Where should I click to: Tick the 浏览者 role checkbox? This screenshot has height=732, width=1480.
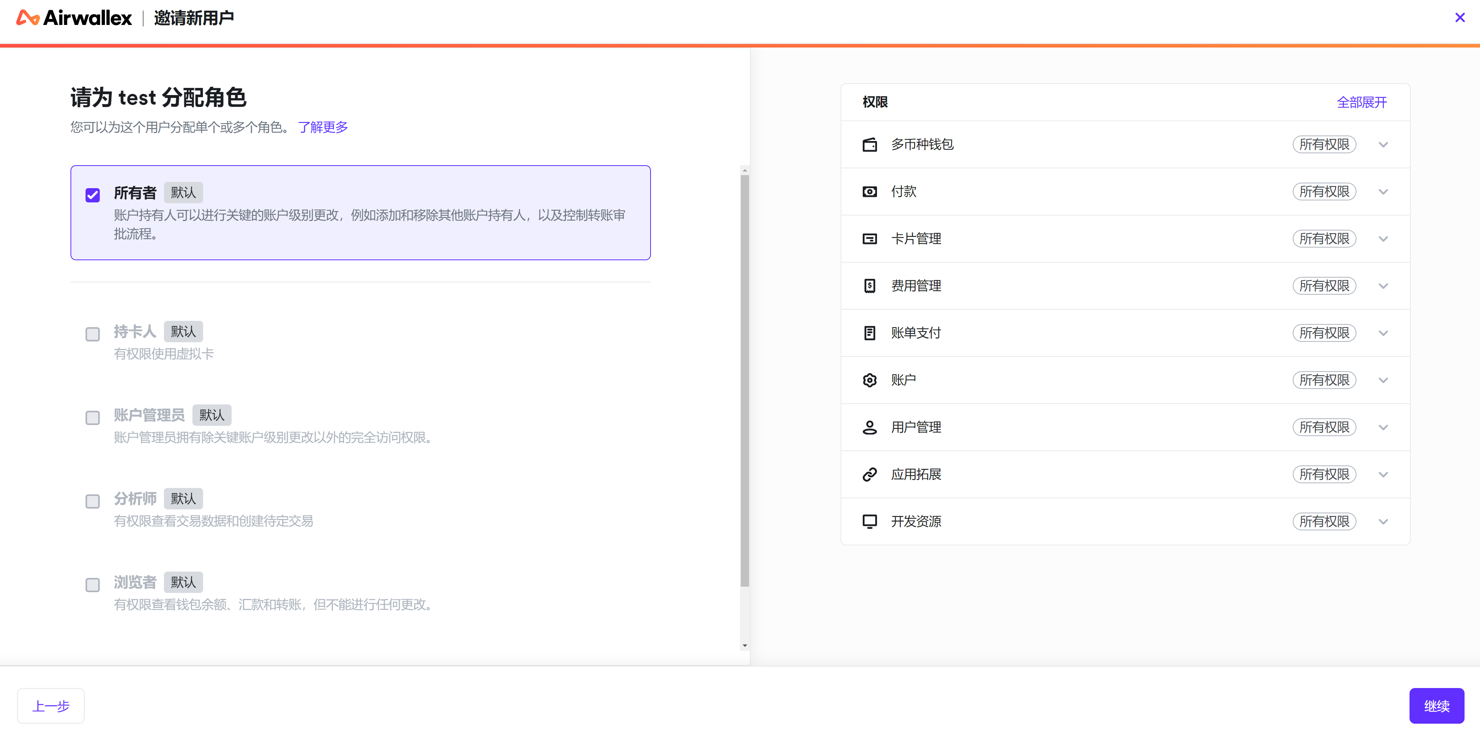pyautogui.click(x=93, y=585)
